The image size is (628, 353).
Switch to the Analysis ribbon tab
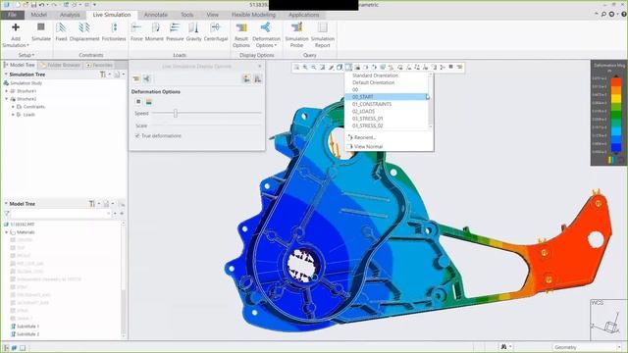(x=70, y=15)
